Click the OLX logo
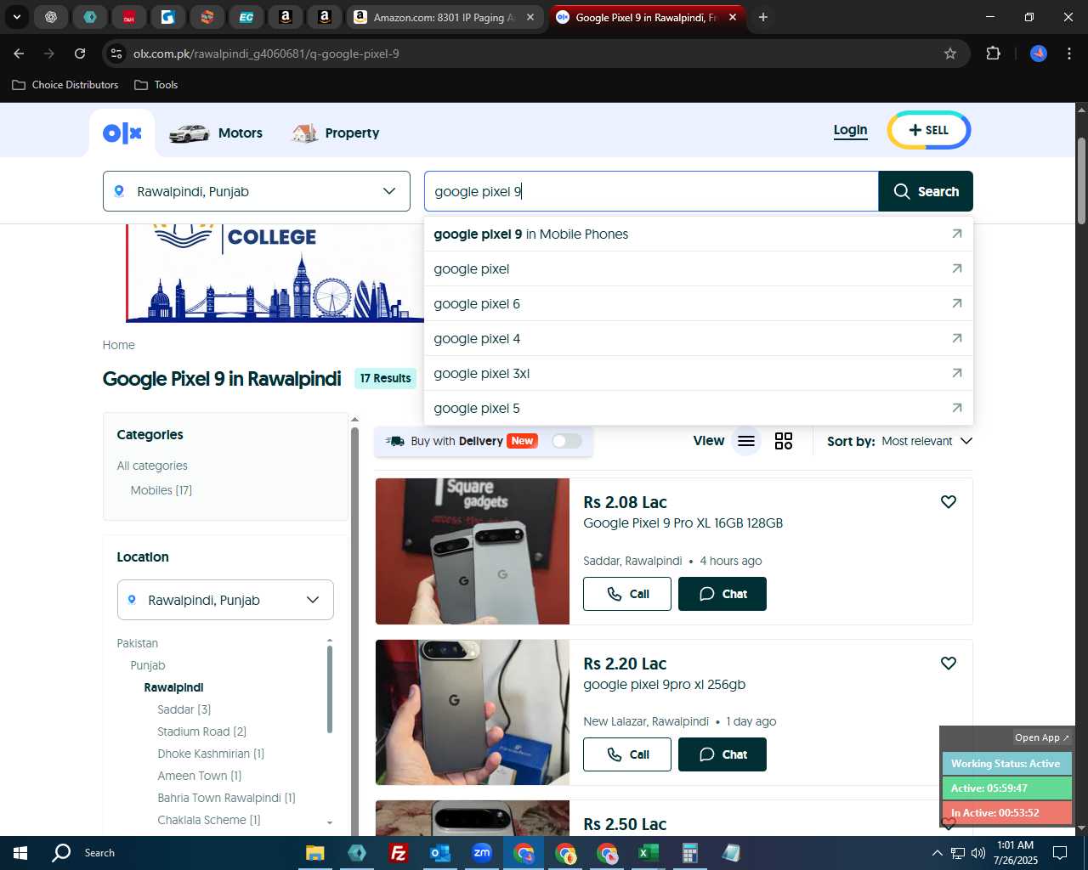 tap(122, 133)
